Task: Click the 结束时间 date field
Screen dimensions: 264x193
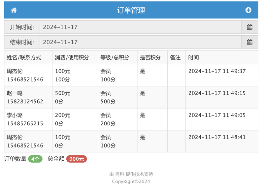Action: coord(141,42)
